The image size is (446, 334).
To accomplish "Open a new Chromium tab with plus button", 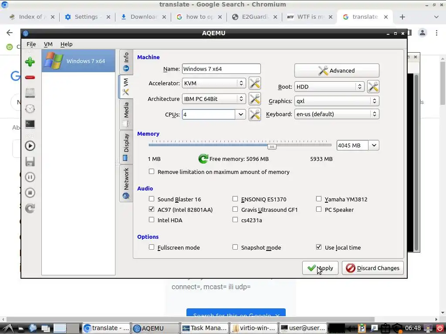I will pos(402,17).
